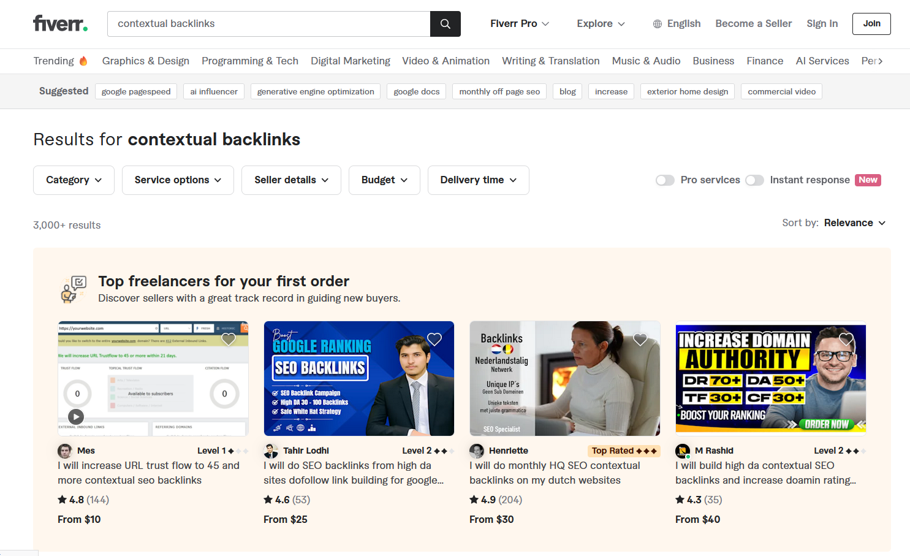Image resolution: width=910 pixels, height=556 pixels.
Task: Click the seller name Tahir Lodhi
Action: 306,451
